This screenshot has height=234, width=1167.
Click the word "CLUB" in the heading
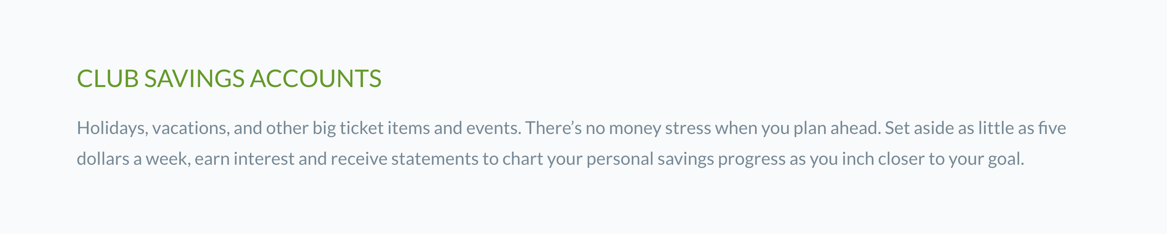point(107,79)
